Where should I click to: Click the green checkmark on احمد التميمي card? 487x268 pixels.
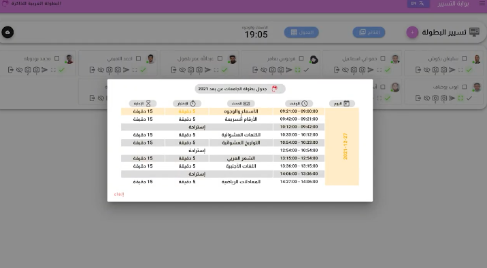click(144, 70)
